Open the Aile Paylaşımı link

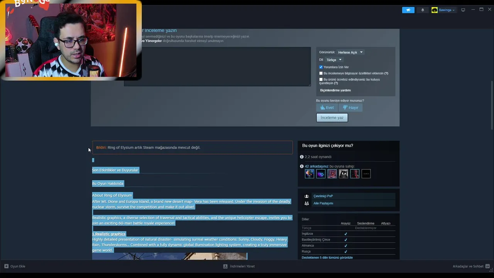coord(323,203)
